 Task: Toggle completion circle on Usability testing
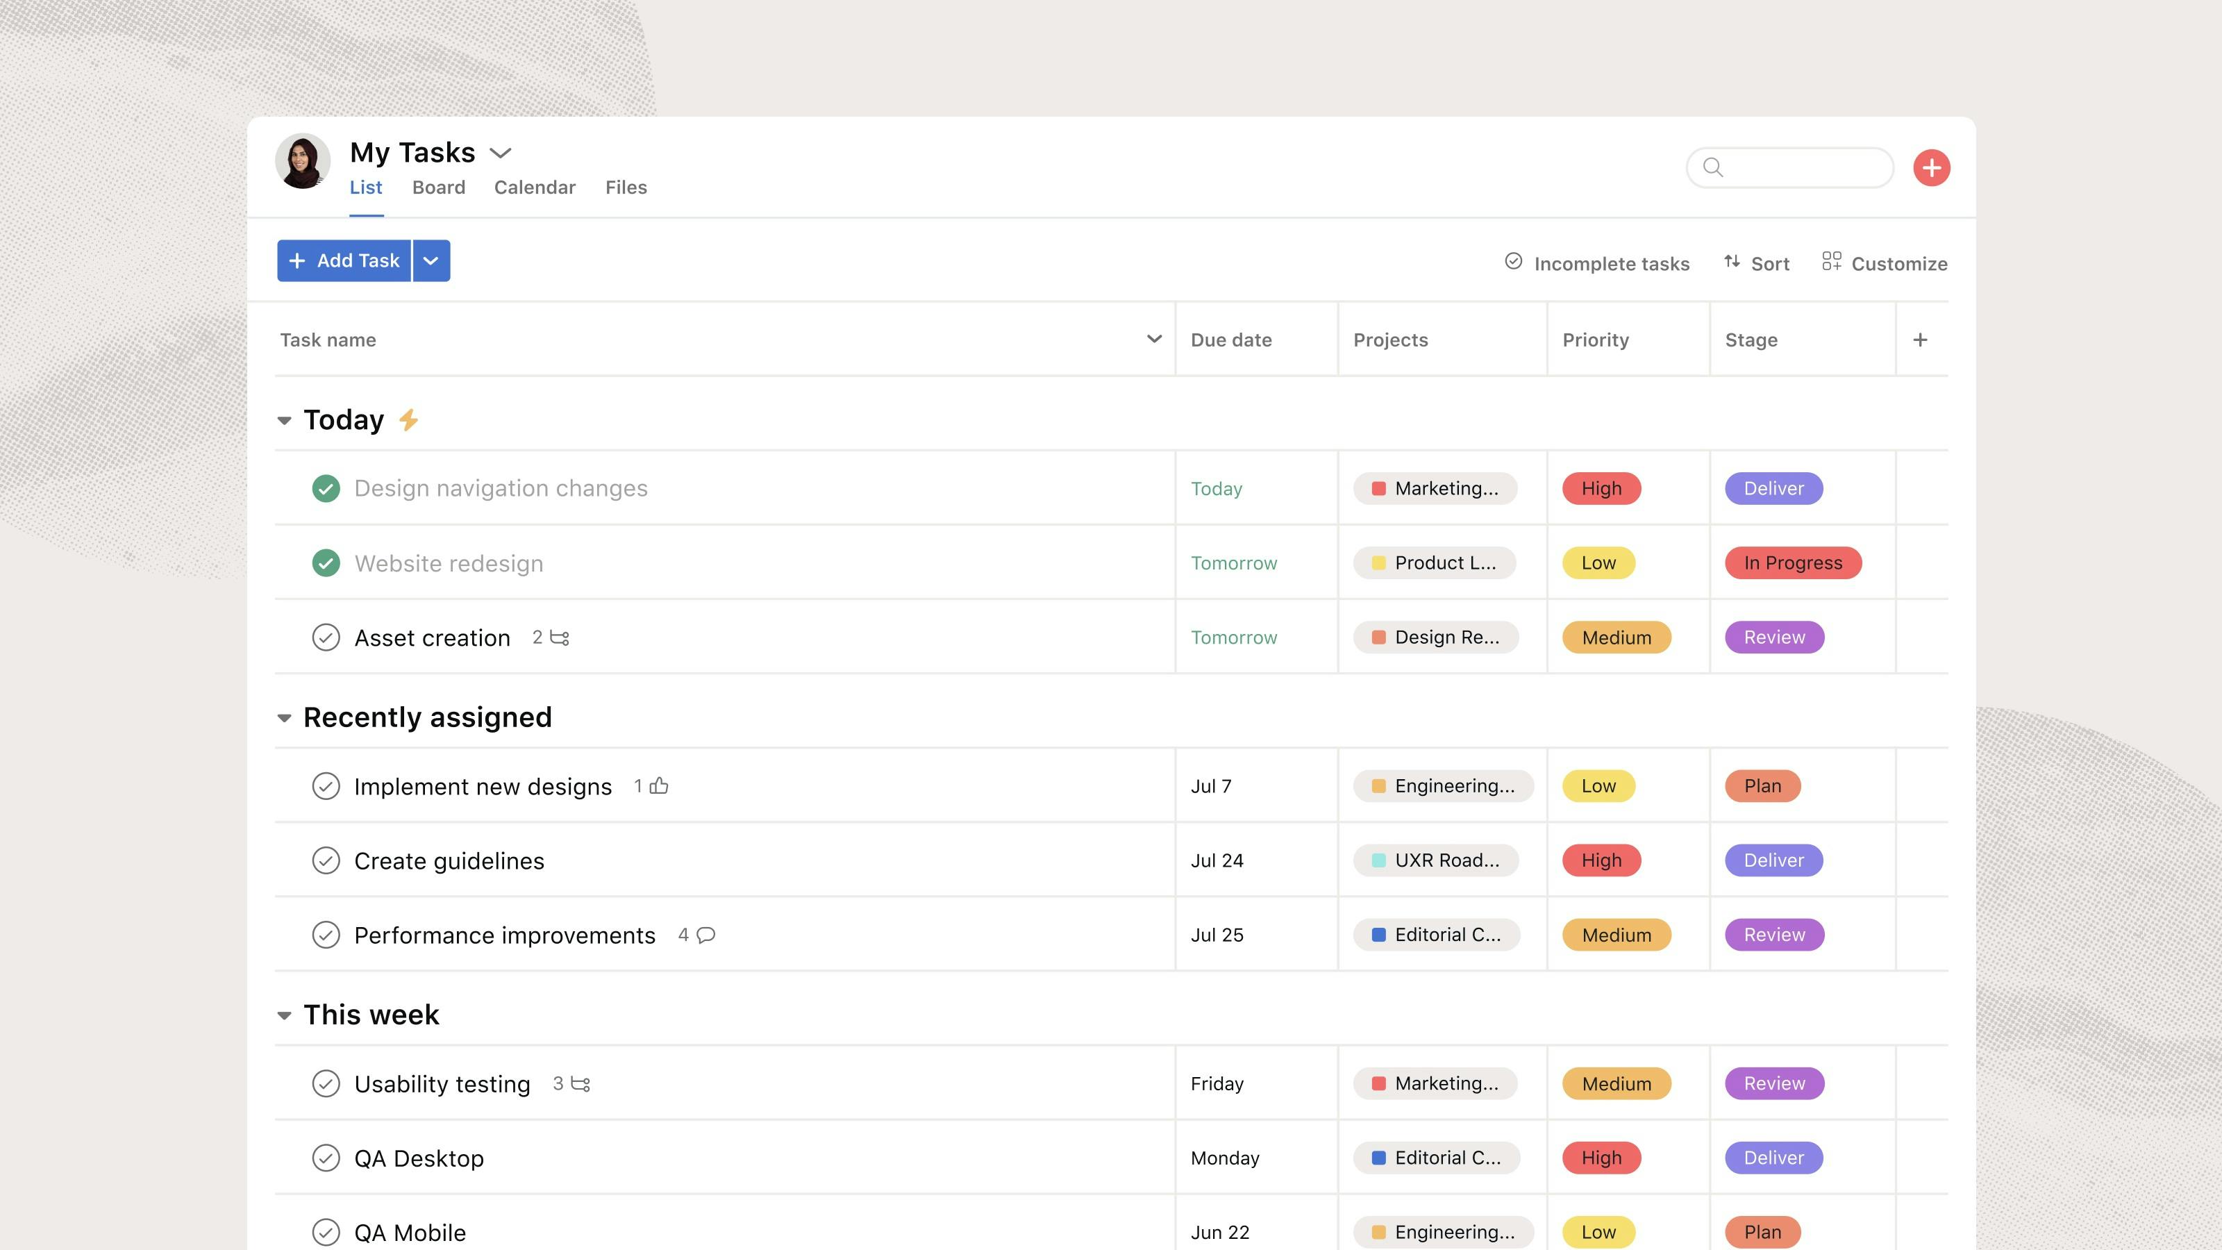pyautogui.click(x=325, y=1083)
